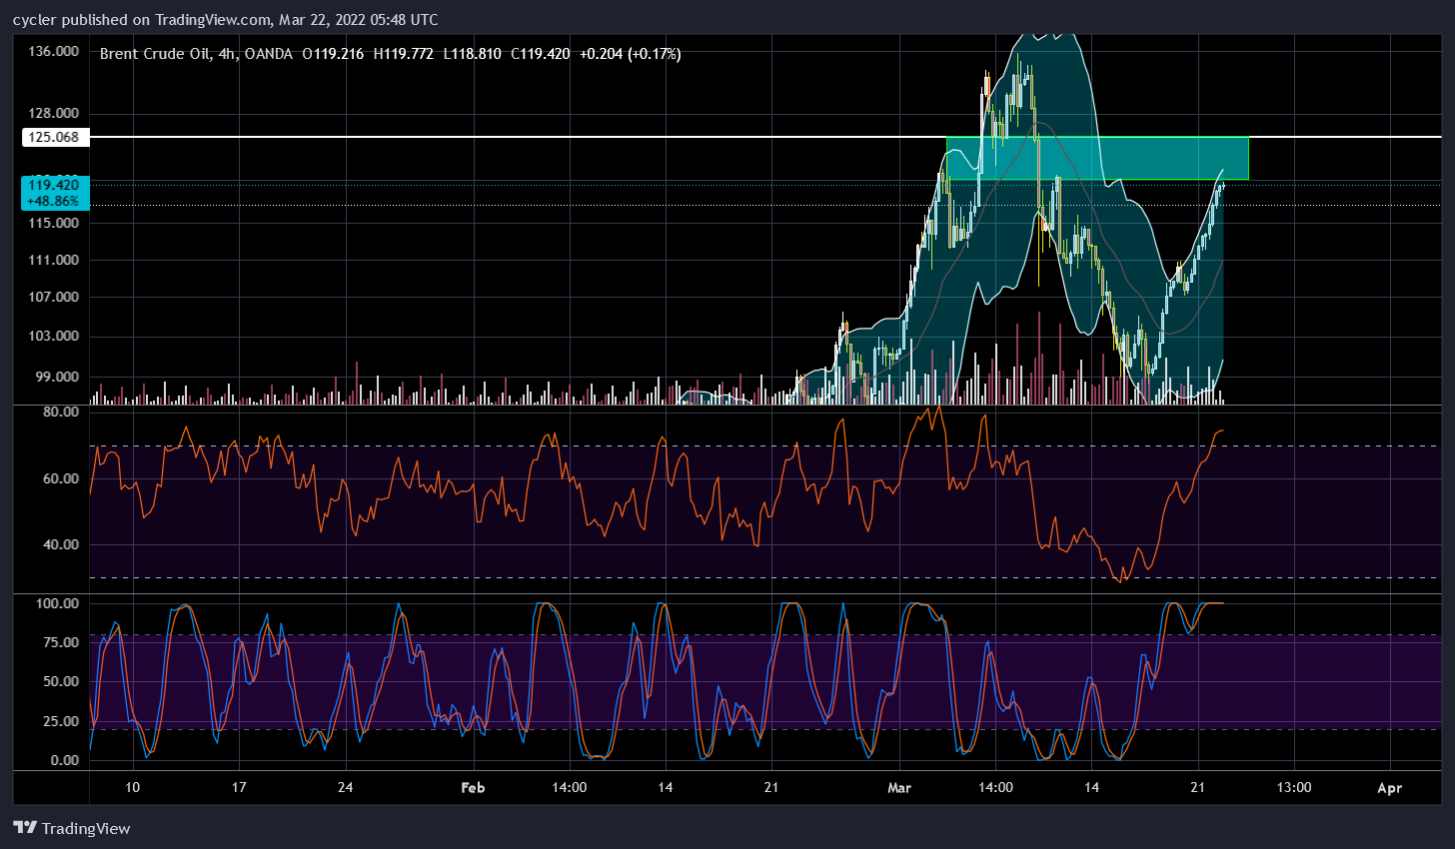1455x849 pixels.
Task: Click the 99.000 price axis label
Action: pyautogui.click(x=57, y=377)
